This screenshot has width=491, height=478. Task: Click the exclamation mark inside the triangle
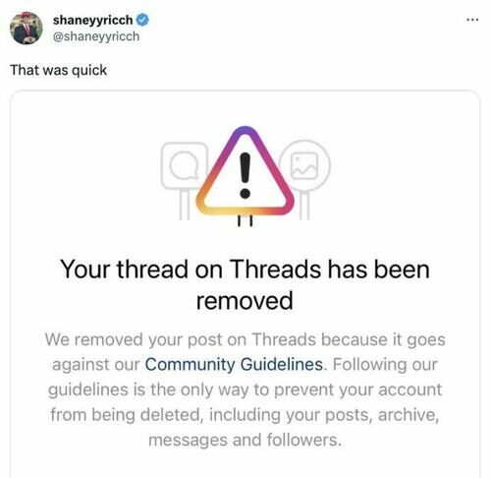pyautogui.click(x=245, y=176)
